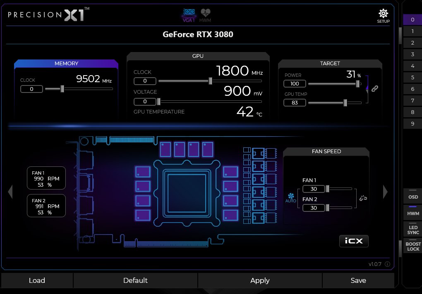Select the MEMORY panel header

[66, 63]
